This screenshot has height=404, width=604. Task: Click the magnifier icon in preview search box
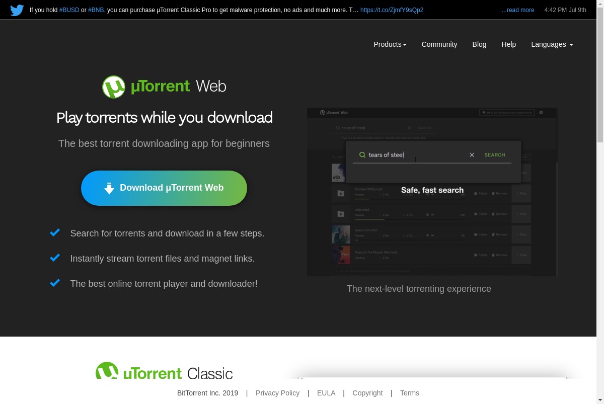click(x=362, y=155)
